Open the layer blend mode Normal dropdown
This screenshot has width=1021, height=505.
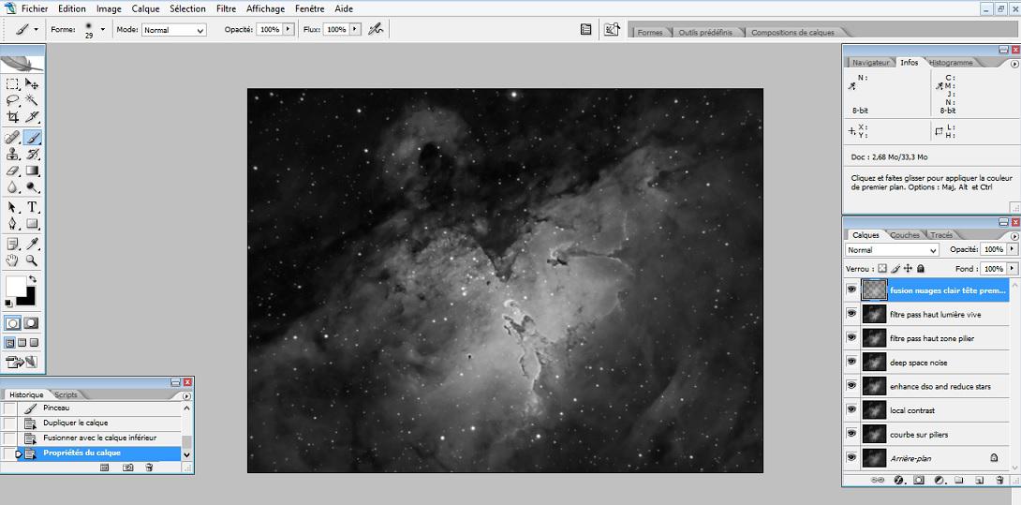coord(892,250)
